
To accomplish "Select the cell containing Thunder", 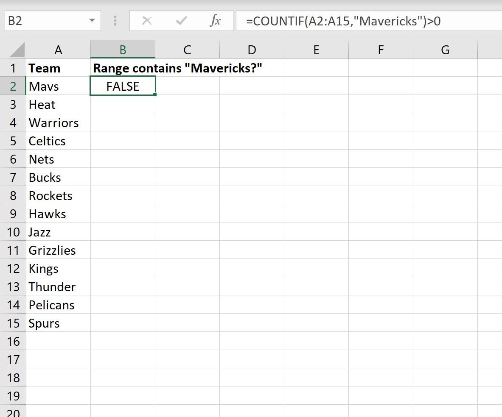I will [58, 286].
